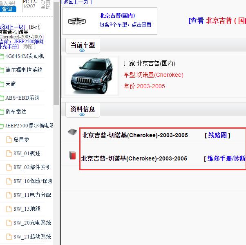Click document icon beside 8W_11电力分配
This screenshot has width=246, height=245.
[x=9, y=195]
